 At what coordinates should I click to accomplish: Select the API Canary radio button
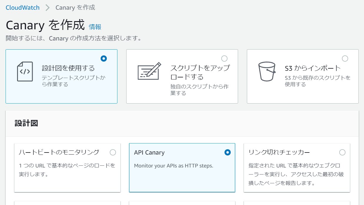(227, 153)
